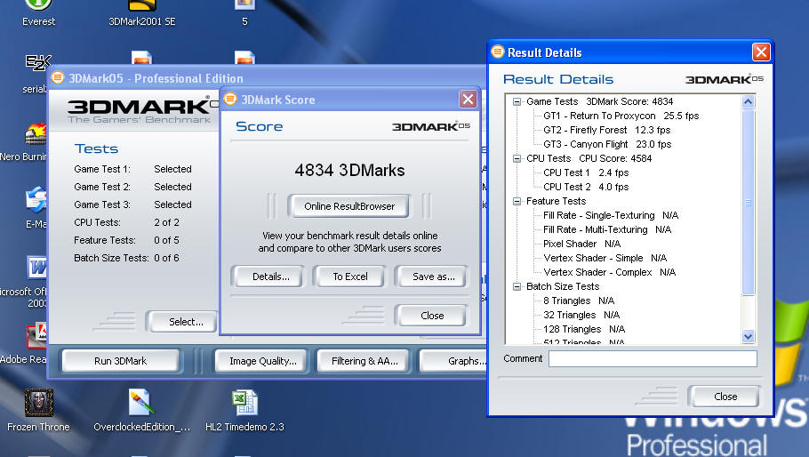
Task: Click the Game Test 3: Selected row
Action: pos(132,204)
